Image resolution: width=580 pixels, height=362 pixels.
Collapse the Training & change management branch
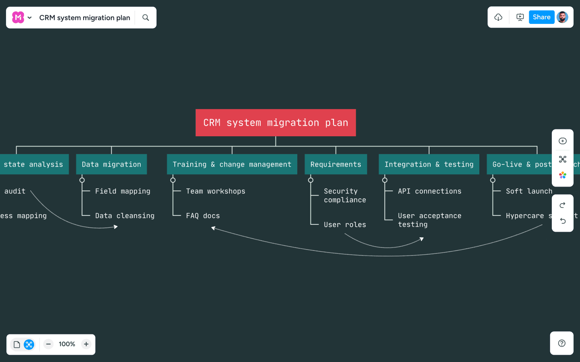coord(173,180)
